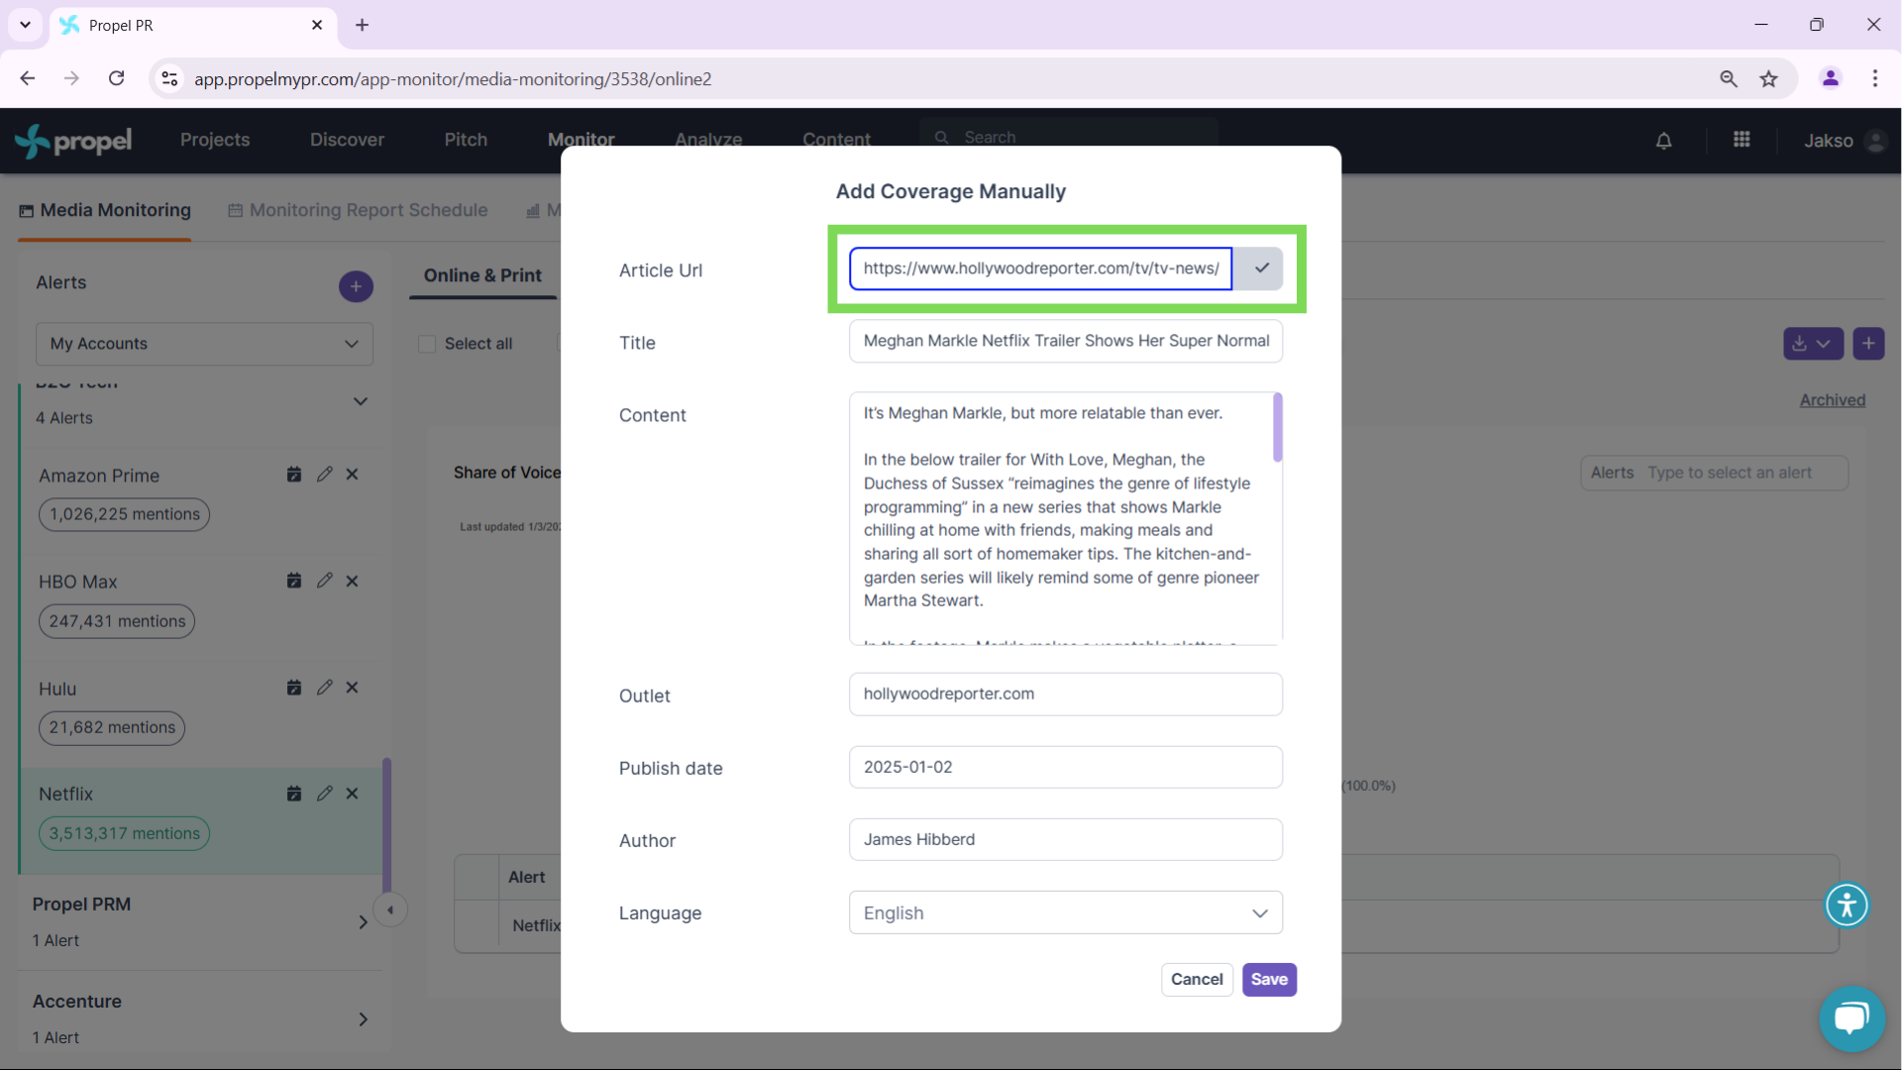Viewport: 1902px width, 1070px height.
Task: Click the Alerts filter input
Action: pos(1714,473)
